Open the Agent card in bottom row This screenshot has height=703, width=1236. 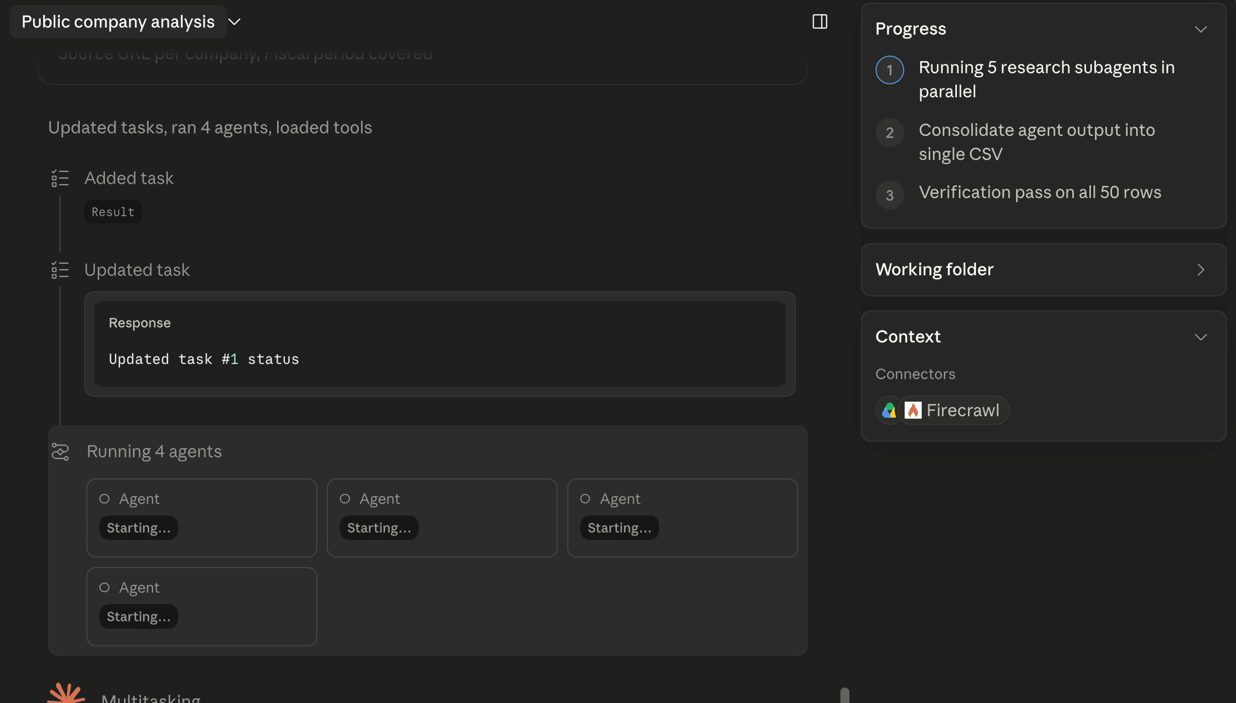[x=201, y=607]
